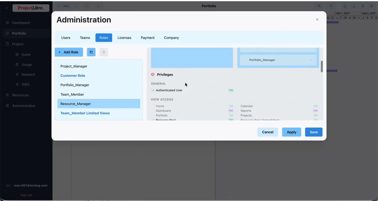Switch to the Teams tab
378x201 pixels.
coord(85,38)
